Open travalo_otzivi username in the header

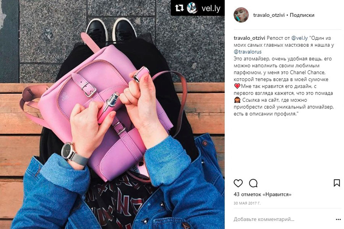coord(269,15)
